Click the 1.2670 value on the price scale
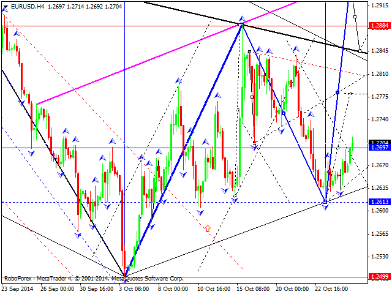 (x=380, y=165)
